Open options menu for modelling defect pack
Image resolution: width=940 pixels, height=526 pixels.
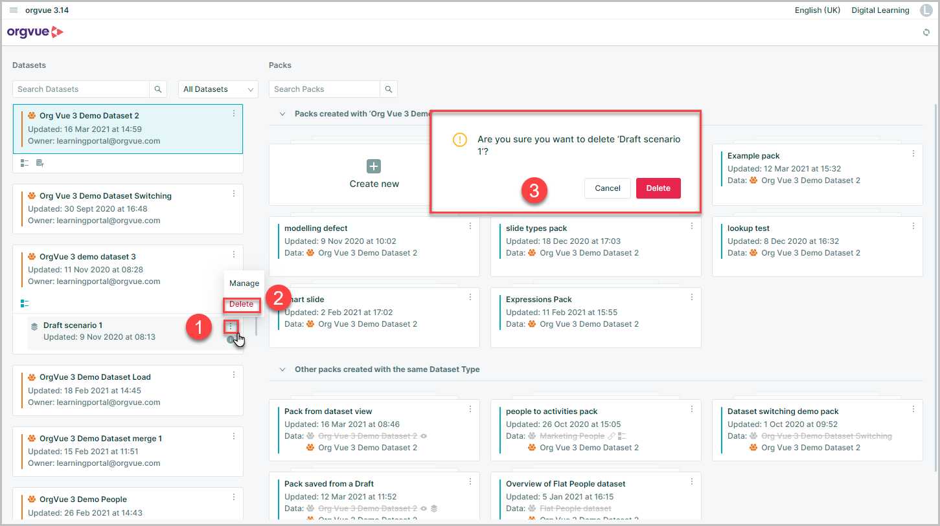pyautogui.click(x=470, y=226)
